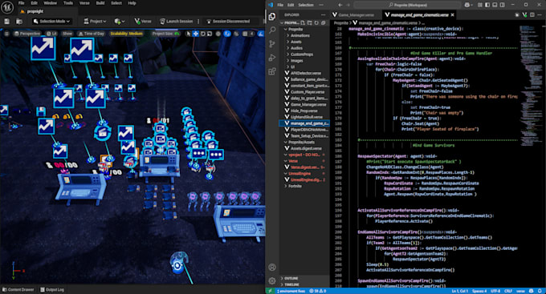Viewport: 546px width, 294px height.
Task: Open the Source Control view
Action: [272, 44]
